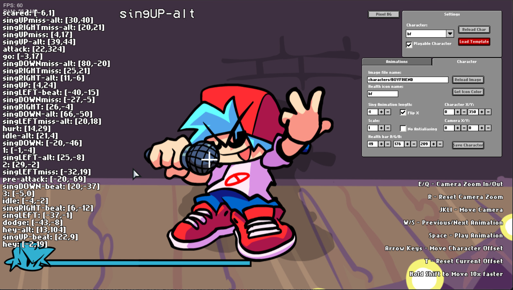Click the Health icon name field
This screenshot has height=290, width=513.
383,94
